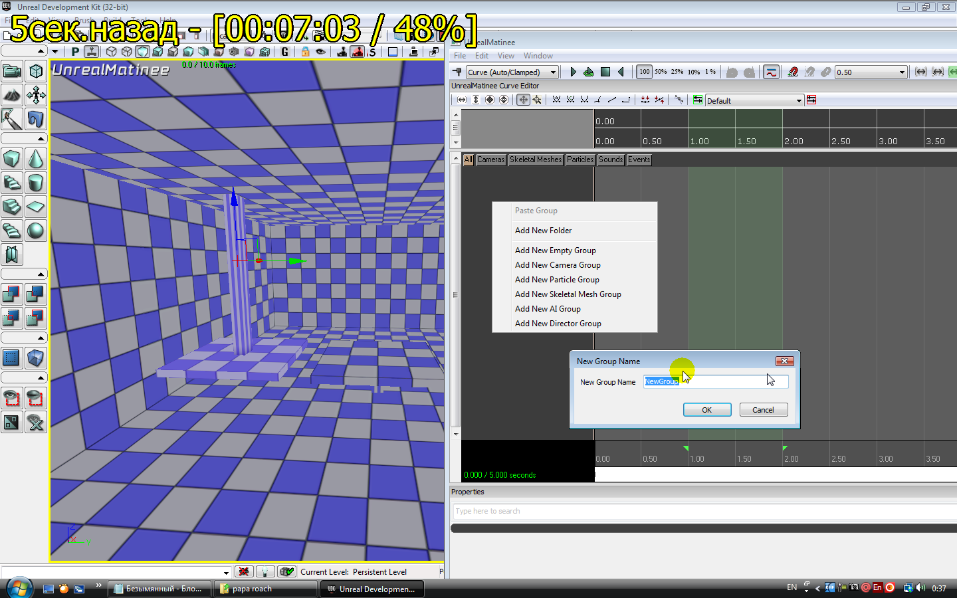Click the volume icon in system tray
The height and width of the screenshot is (598, 957).
(920, 587)
